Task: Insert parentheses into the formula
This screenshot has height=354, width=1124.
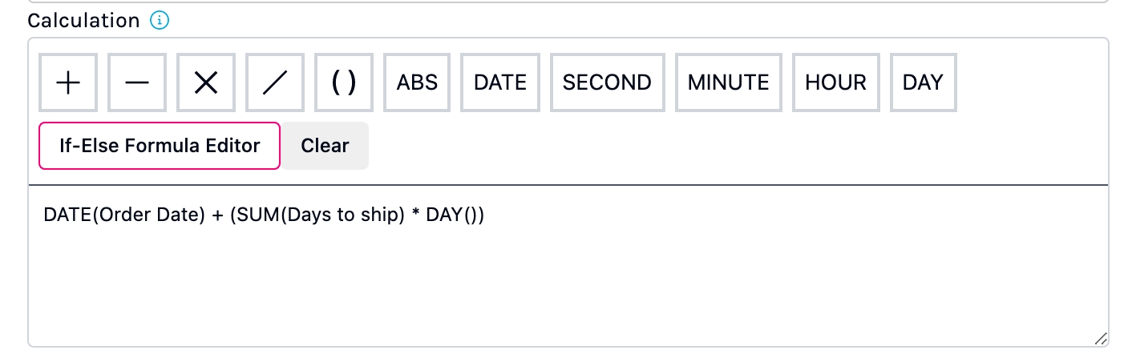Action: tap(344, 82)
